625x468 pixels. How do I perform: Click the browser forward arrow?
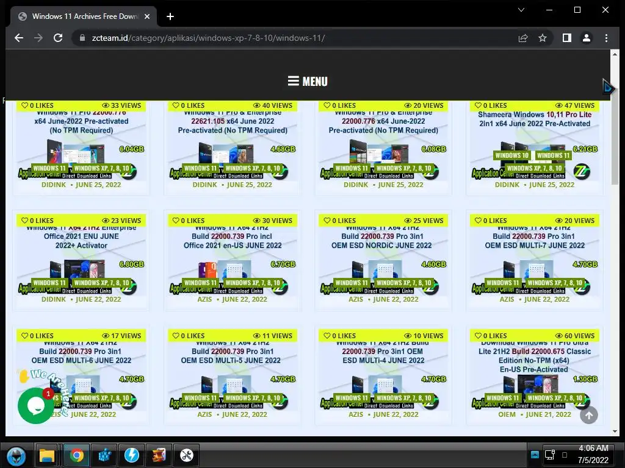(38, 38)
